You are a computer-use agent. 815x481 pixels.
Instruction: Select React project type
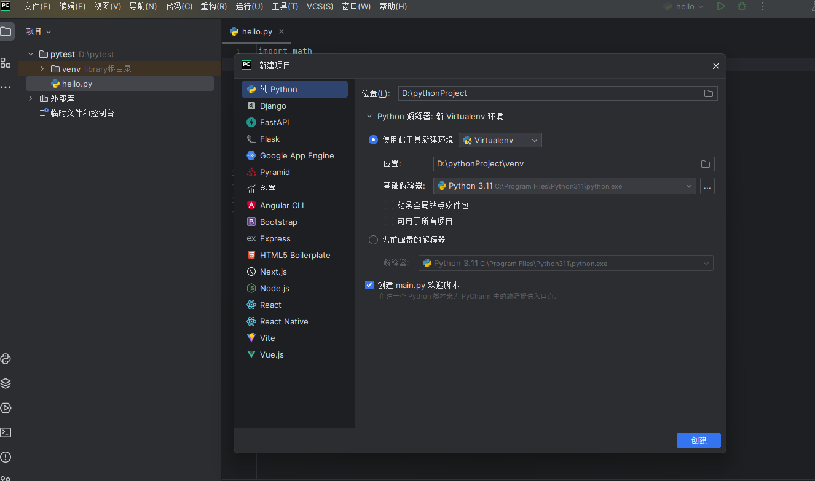coord(294,305)
